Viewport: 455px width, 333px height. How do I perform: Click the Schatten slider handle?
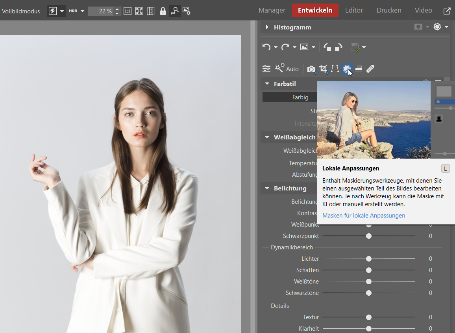369,270
